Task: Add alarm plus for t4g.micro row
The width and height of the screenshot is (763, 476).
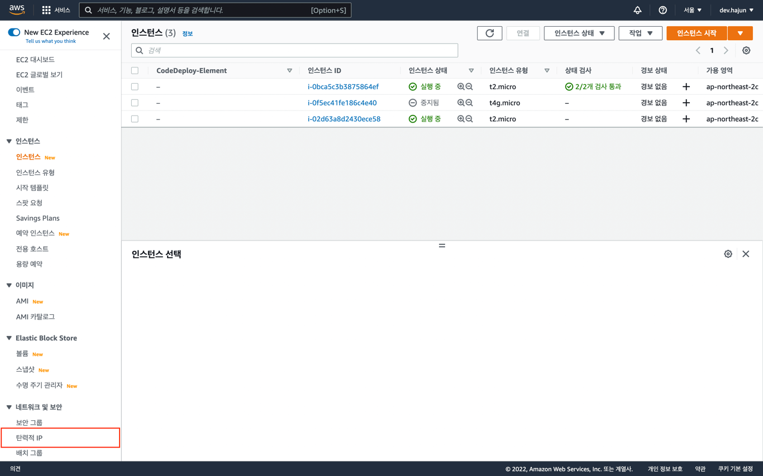Action: 686,103
